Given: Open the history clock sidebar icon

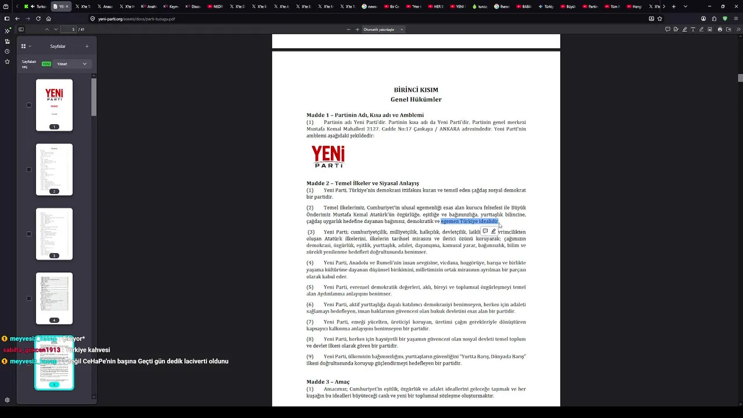Looking at the screenshot, I should point(7,51).
